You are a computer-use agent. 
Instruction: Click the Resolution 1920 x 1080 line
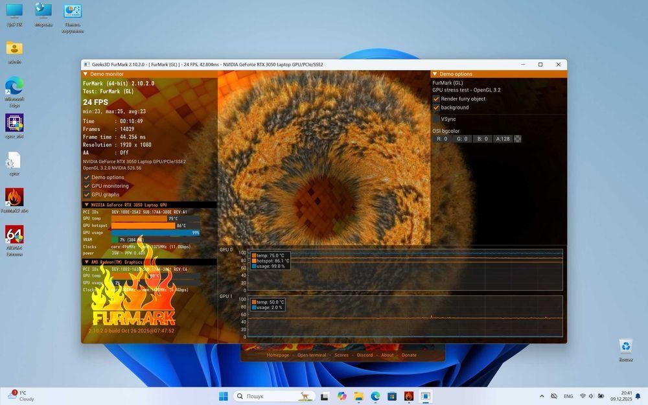pyautogui.click(x=117, y=145)
